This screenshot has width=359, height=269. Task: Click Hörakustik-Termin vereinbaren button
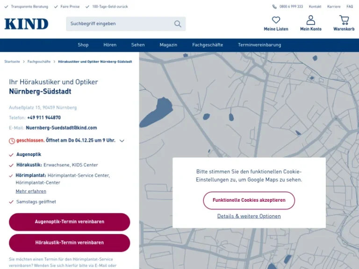[x=69, y=243]
